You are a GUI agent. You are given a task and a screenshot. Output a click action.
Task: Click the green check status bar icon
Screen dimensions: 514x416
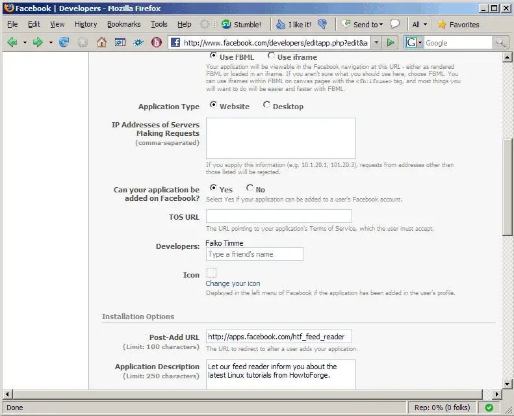(x=489, y=408)
